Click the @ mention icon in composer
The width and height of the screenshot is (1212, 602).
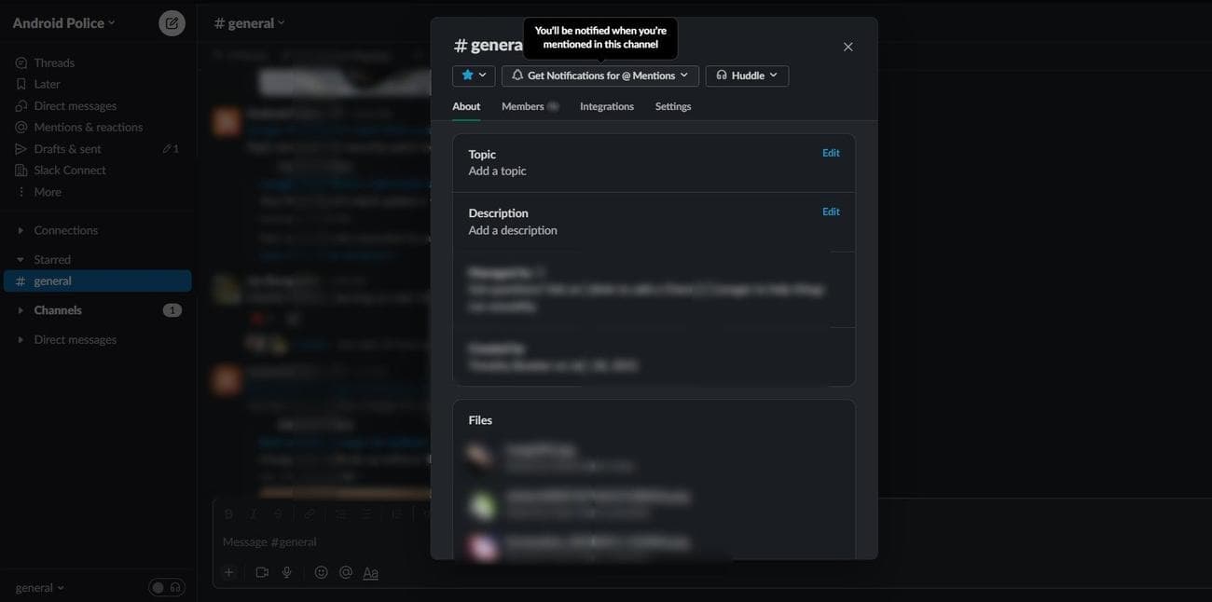pyautogui.click(x=346, y=572)
